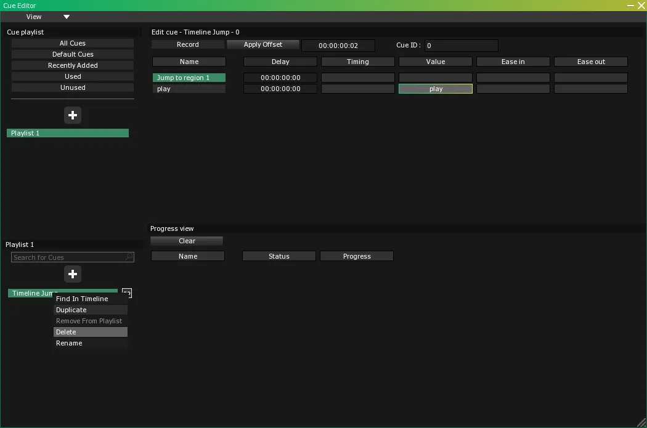
Task: Show Default Cues filter
Action: coord(73,54)
